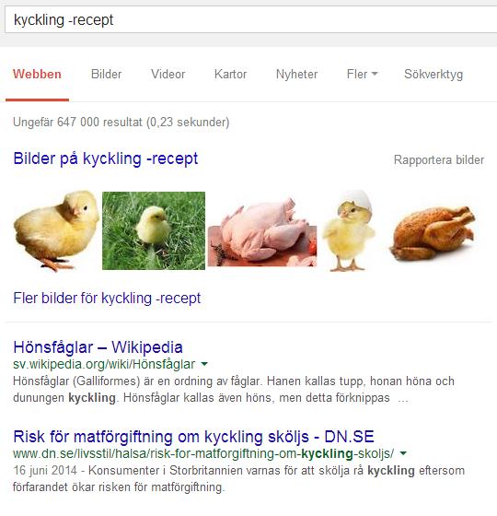Click Fler bilder för kyckling -recept link
The image size is (497, 516).
click(107, 299)
